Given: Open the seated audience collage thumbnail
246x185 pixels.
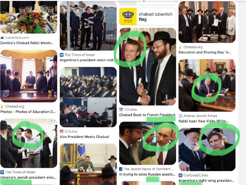Looking at the screenshot, I should tap(88, 97).
